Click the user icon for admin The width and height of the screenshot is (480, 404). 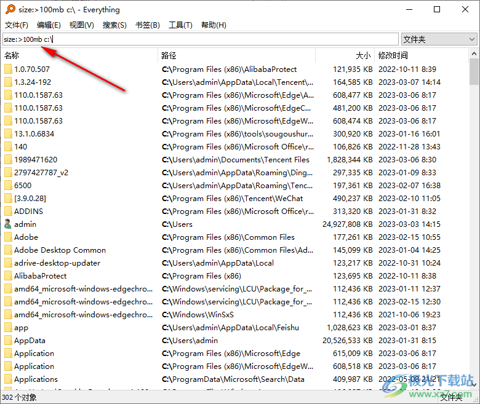click(x=8, y=224)
